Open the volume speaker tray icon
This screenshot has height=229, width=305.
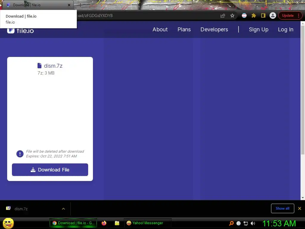pos(253,223)
